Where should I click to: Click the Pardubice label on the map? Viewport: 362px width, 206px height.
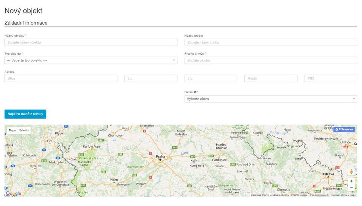click(219, 160)
